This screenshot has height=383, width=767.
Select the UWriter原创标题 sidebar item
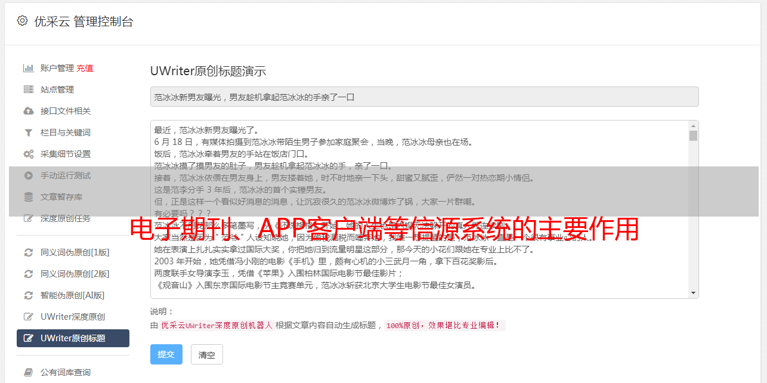(x=73, y=338)
